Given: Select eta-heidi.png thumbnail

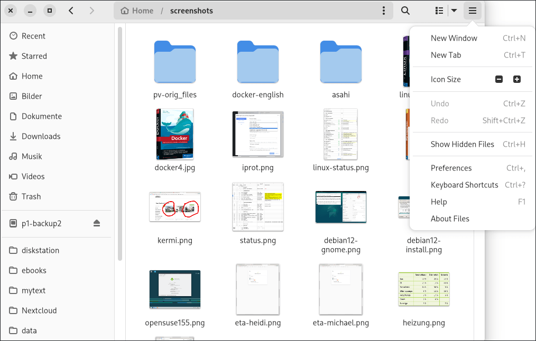Looking at the screenshot, I should tap(258, 289).
